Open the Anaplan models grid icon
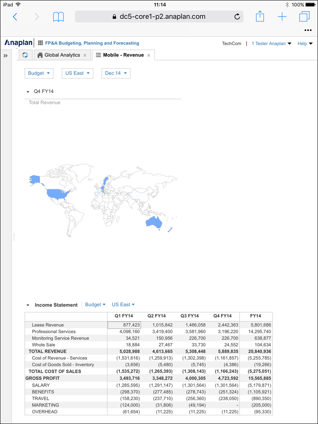The width and height of the screenshot is (318, 424). pyautogui.click(x=40, y=43)
